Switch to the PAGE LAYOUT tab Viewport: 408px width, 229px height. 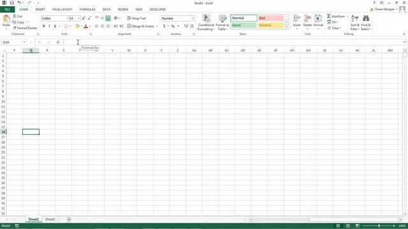[x=62, y=10]
